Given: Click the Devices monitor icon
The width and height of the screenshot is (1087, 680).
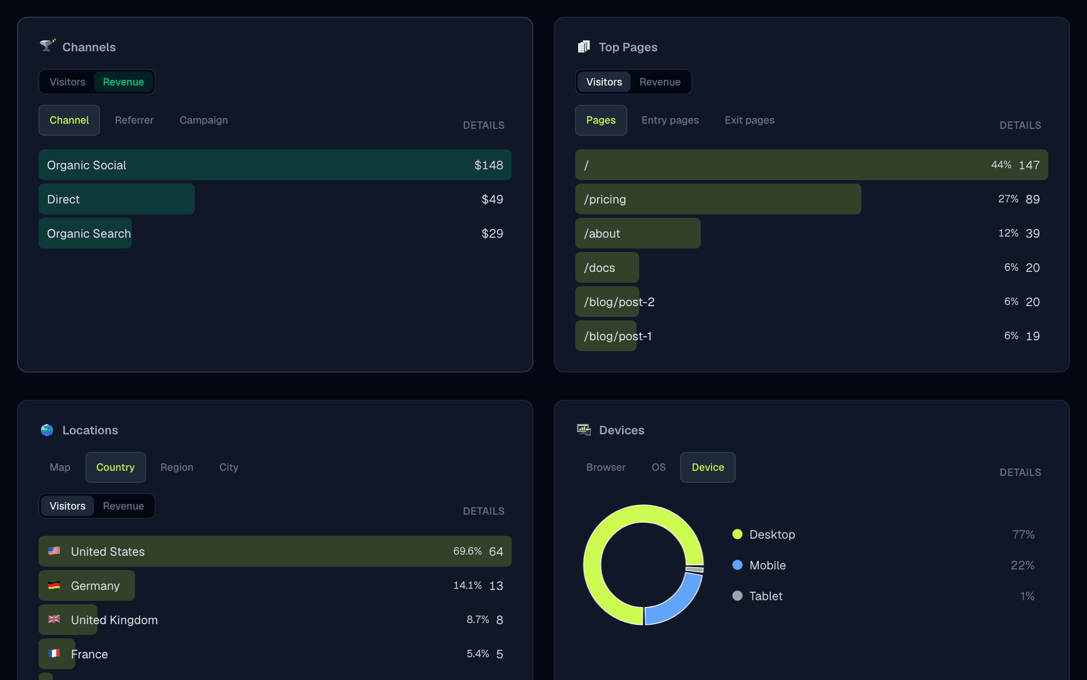Looking at the screenshot, I should point(584,430).
